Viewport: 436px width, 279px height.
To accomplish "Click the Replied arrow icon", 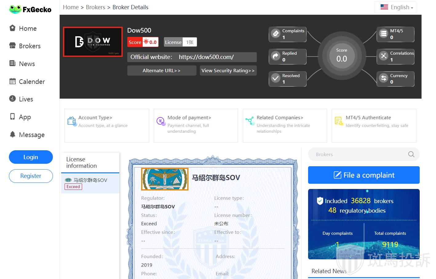I will click(276, 56).
